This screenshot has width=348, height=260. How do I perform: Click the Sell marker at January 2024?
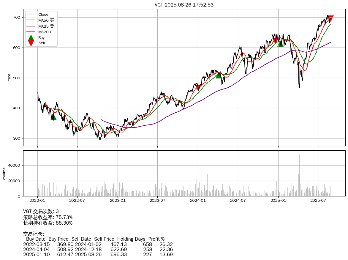pos(198,87)
